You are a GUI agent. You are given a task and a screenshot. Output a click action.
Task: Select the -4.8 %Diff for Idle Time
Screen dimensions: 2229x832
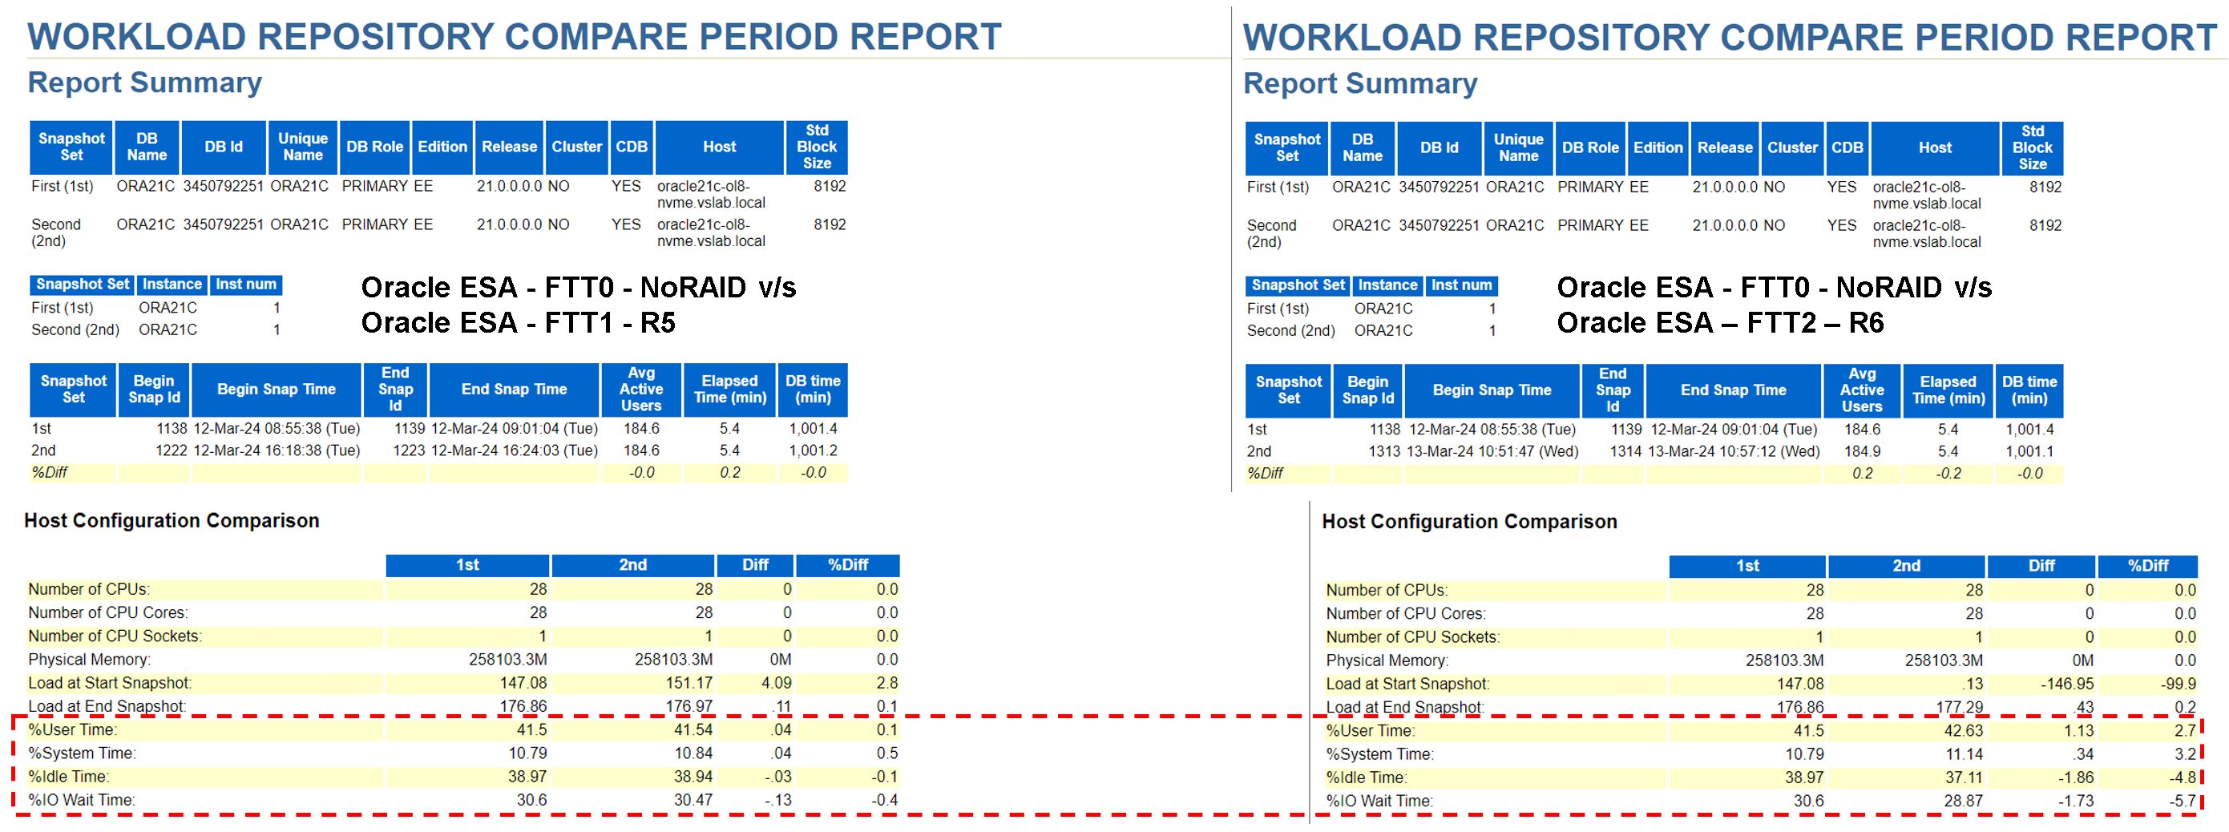(x=2183, y=777)
